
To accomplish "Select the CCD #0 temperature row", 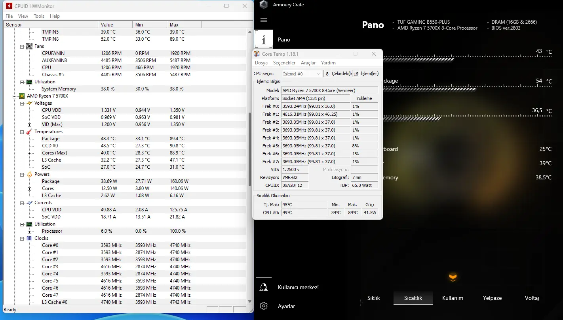I will coord(125,146).
